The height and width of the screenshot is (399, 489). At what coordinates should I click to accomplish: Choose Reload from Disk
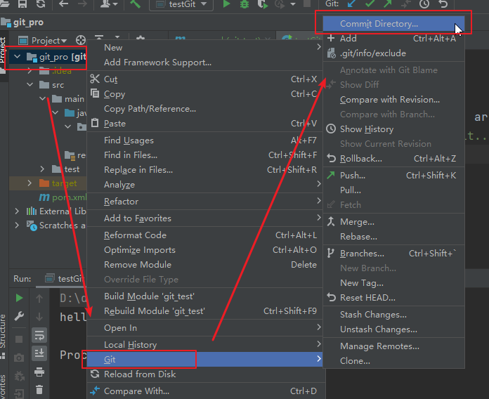204,374
